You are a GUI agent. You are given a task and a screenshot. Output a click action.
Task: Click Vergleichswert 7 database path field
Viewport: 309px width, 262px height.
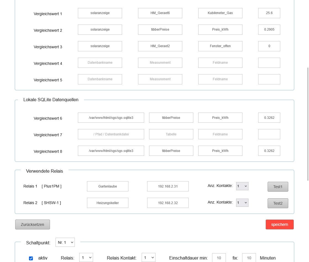pos(111,134)
